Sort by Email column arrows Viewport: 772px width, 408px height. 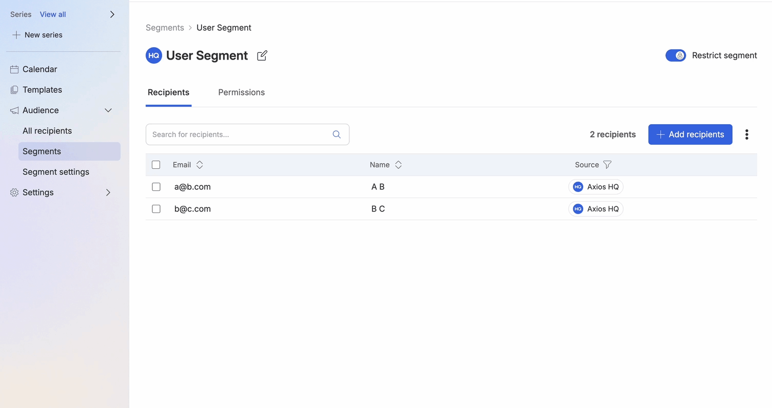(200, 165)
